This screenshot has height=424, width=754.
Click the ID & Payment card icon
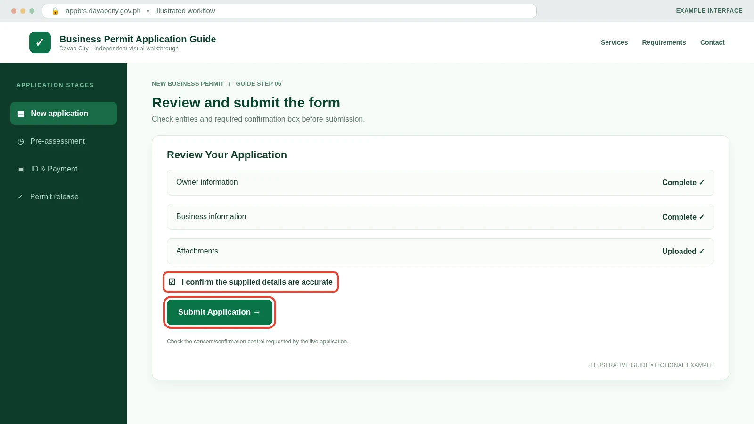click(21, 169)
